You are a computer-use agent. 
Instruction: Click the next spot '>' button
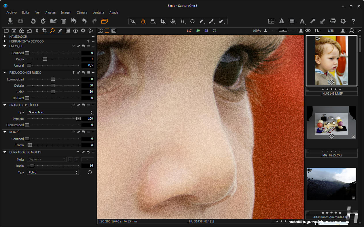point(77,159)
